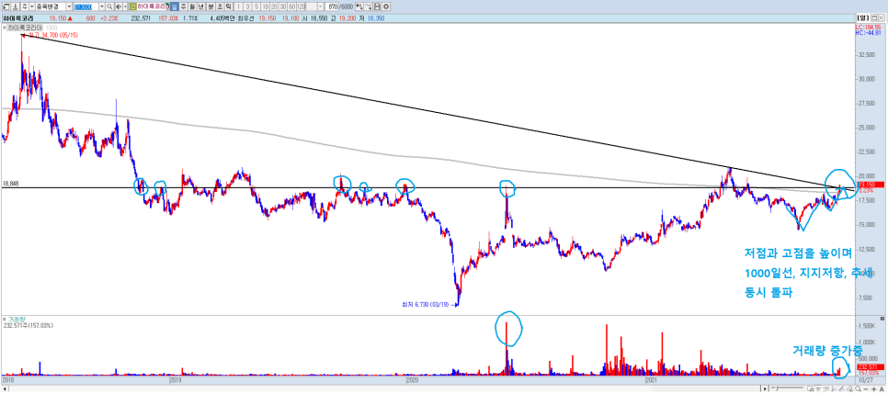Screen dimensions: 888x393
Task: Click the green 신 badge icon
Action: click(x=132, y=6)
